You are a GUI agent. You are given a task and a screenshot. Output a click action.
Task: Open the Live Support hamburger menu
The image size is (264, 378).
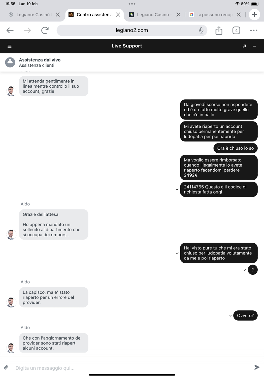pyautogui.click(x=10, y=46)
